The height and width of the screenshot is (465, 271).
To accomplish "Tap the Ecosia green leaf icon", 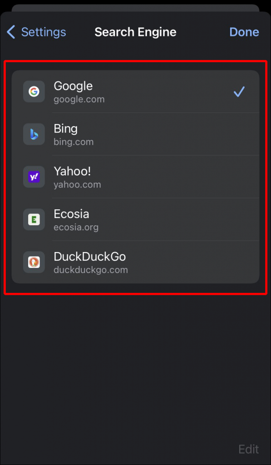I will tap(34, 219).
